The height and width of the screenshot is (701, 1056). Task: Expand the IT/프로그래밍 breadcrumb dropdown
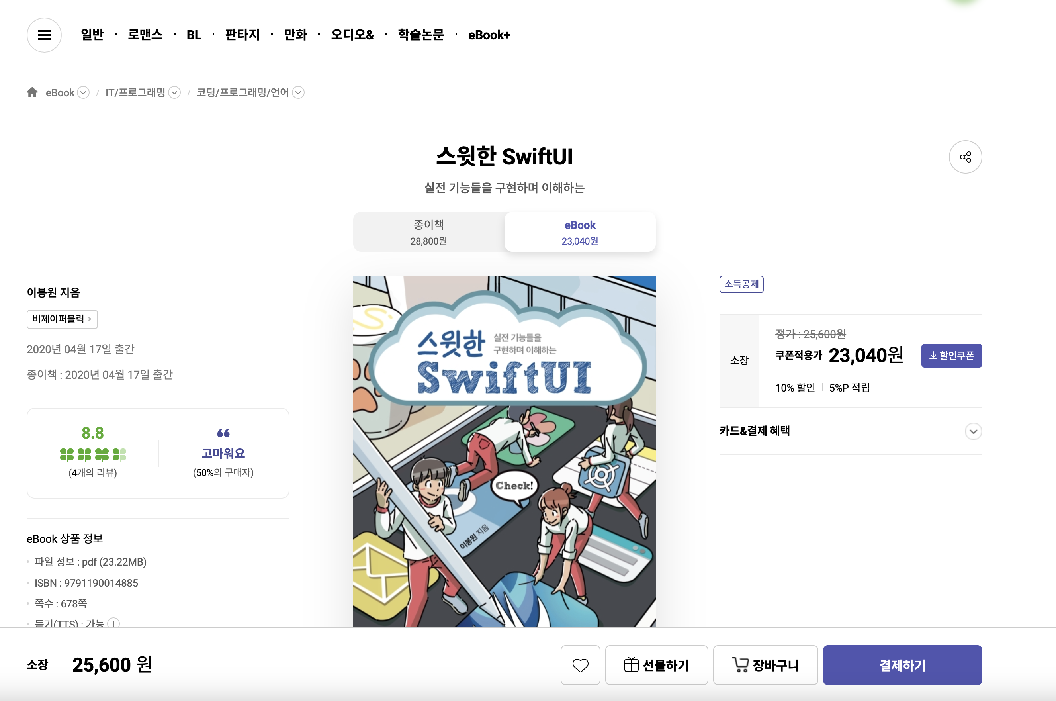(x=174, y=92)
